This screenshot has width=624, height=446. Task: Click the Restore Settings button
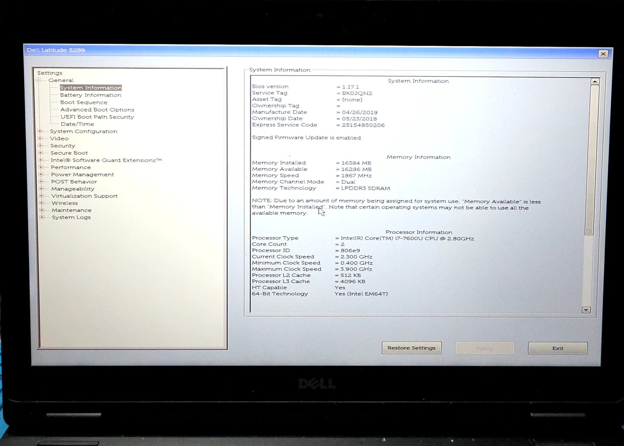[411, 348]
